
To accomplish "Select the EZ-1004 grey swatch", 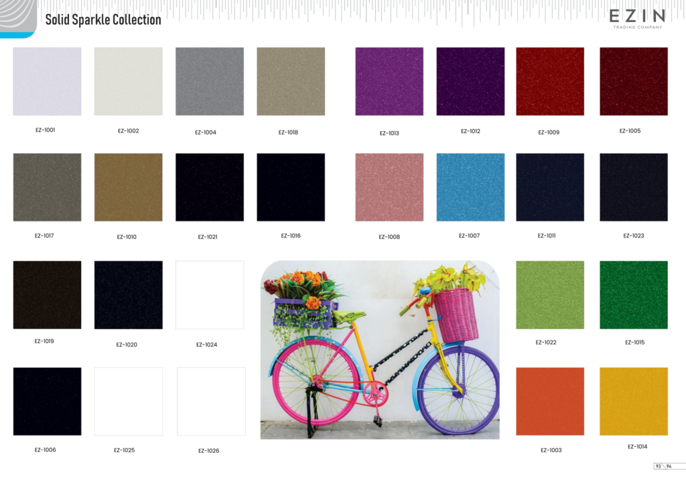I will click(x=210, y=81).
